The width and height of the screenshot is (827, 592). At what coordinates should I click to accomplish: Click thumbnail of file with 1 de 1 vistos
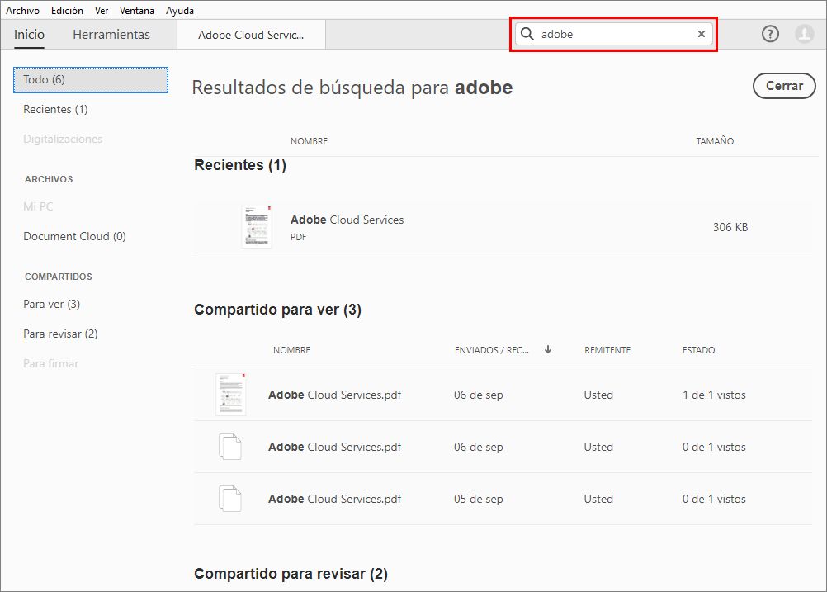(230, 394)
